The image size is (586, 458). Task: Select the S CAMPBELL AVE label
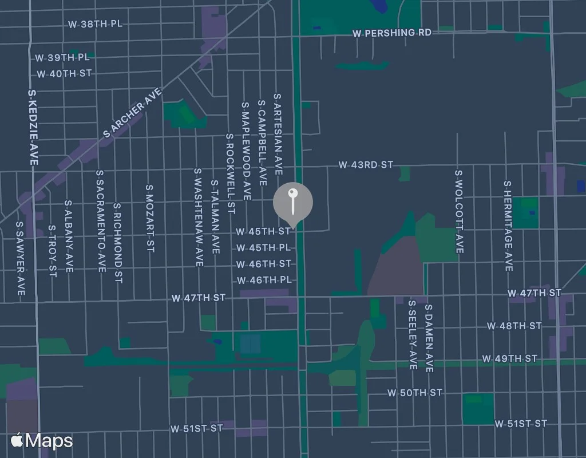[262, 143]
